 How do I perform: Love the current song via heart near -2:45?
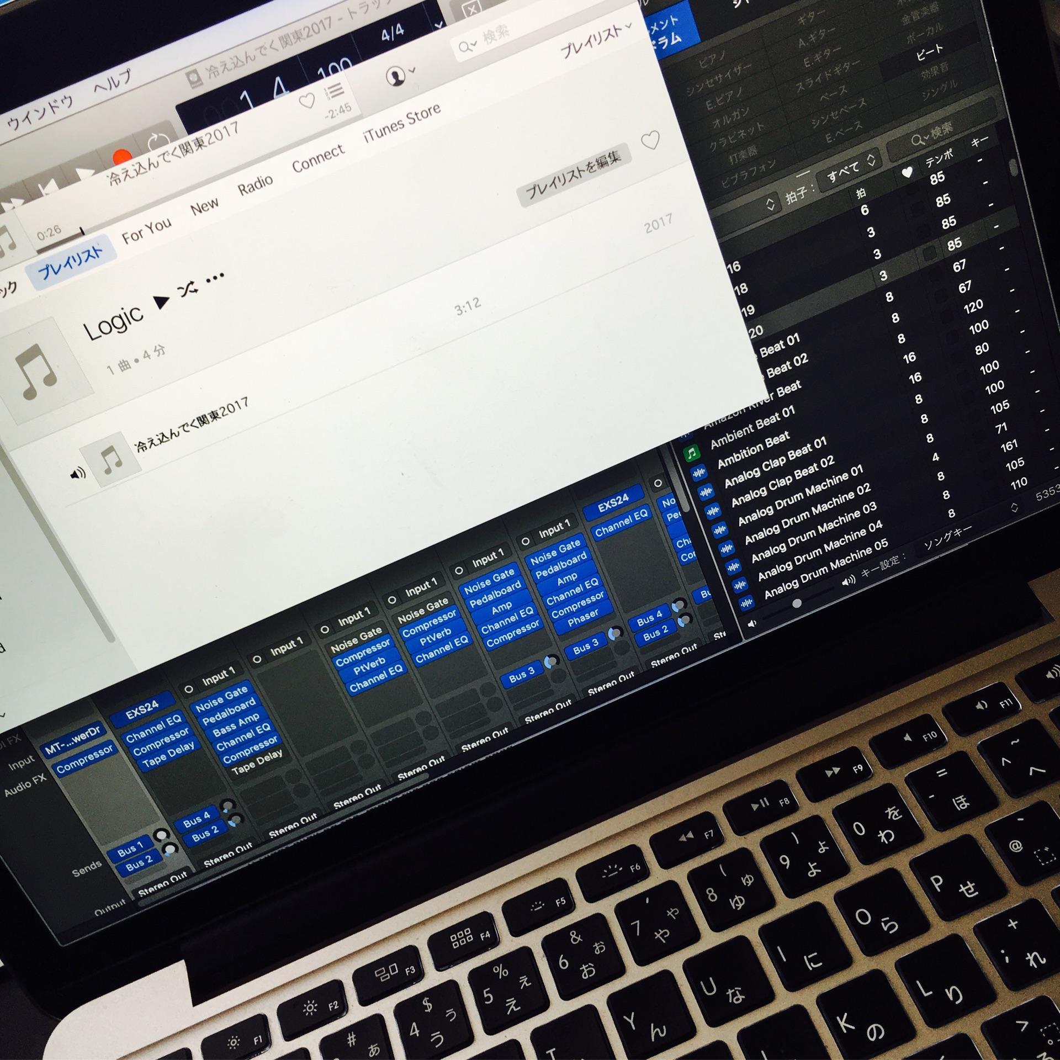coord(306,100)
